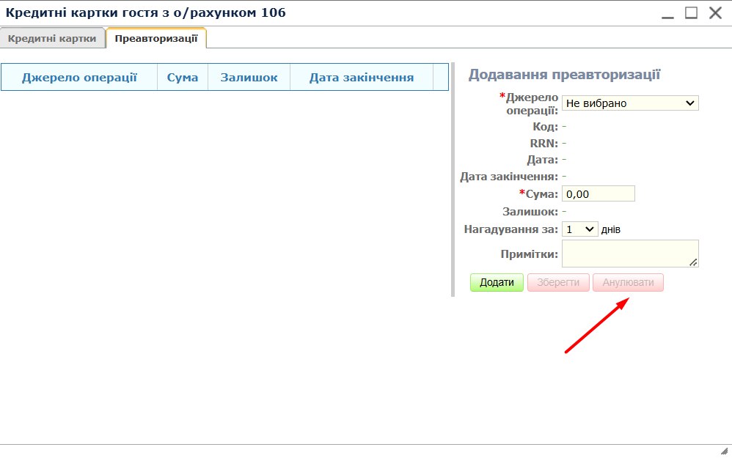Viewport: 732px width, 458px height.
Task: Focus the Примітки notes text area
Action: tap(629, 253)
